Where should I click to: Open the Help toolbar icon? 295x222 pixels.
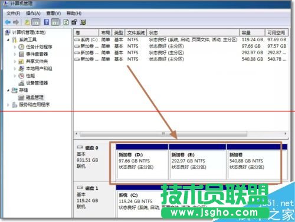click(x=47, y=22)
